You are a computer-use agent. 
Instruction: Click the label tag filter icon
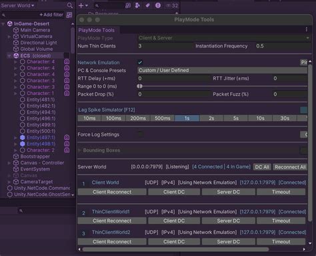click(x=147, y=5)
